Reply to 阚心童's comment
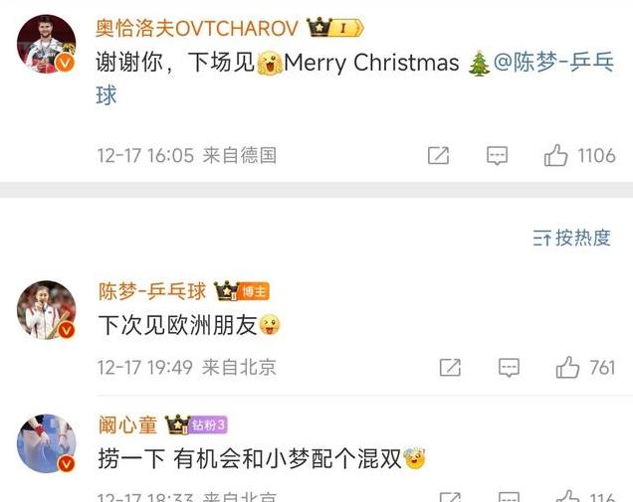The height and width of the screenshot is (502, 633). pos(509,497)
